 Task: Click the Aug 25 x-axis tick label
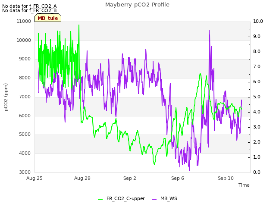(x=34, y=178)
